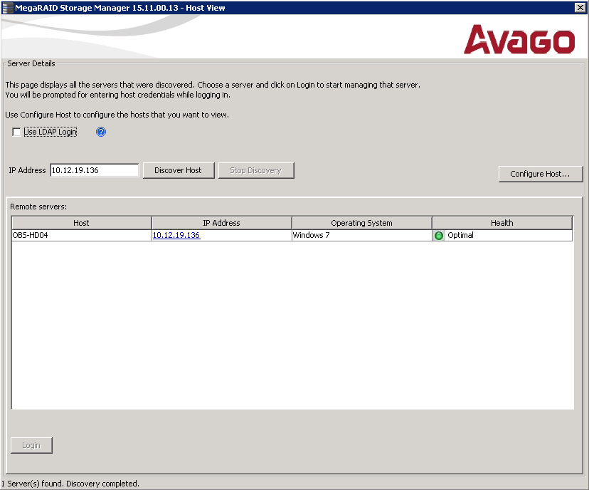Image resolution: width=589 pixels, height=490 pixels.
Task: Sort by the IP Address column header
Action: [222, 223]
